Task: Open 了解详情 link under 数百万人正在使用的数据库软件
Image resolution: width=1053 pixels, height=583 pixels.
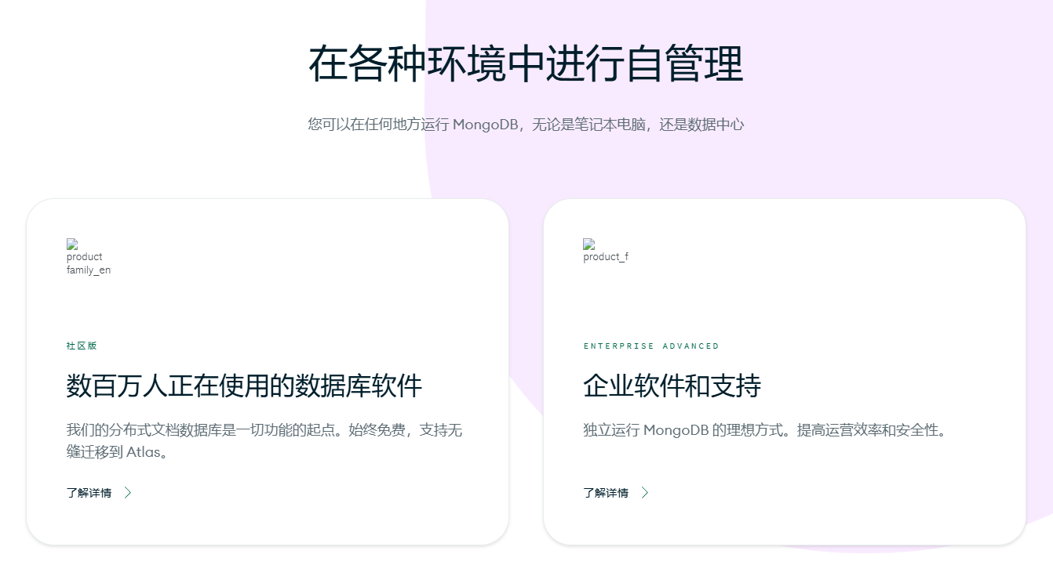Action: point(89,493)
